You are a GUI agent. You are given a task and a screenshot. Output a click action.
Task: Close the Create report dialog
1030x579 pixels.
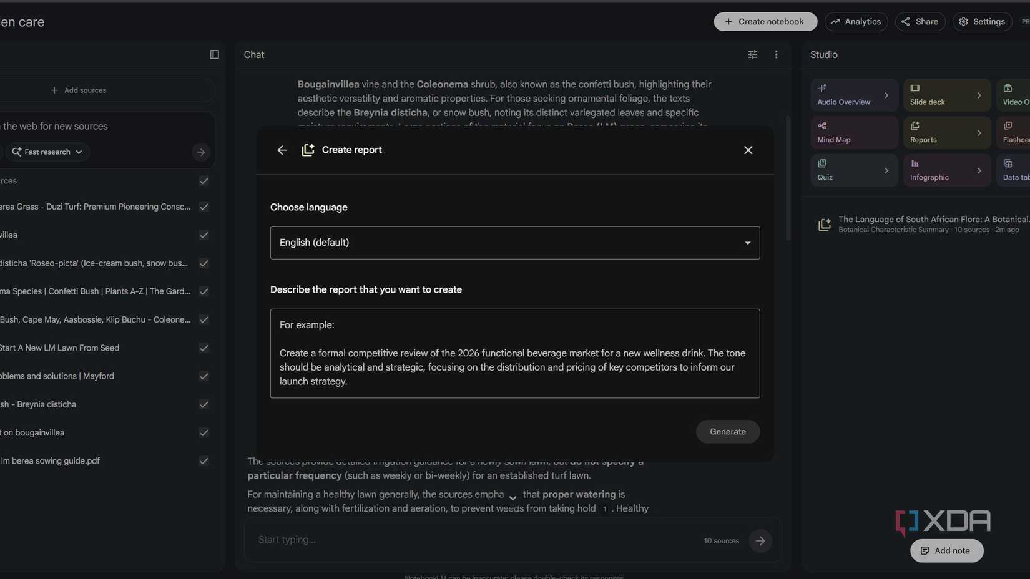[x=748, y=150]
